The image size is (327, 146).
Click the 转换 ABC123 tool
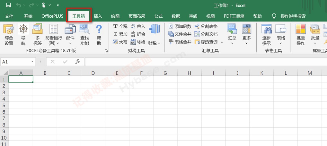pyautogui.click(x=138, y=42)
